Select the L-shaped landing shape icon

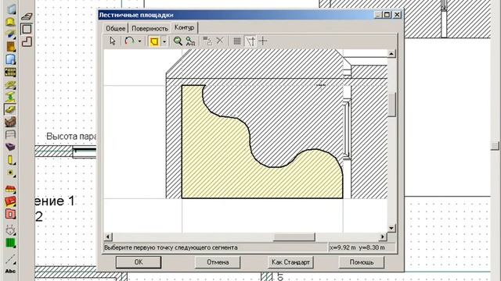tap(27, 41)
